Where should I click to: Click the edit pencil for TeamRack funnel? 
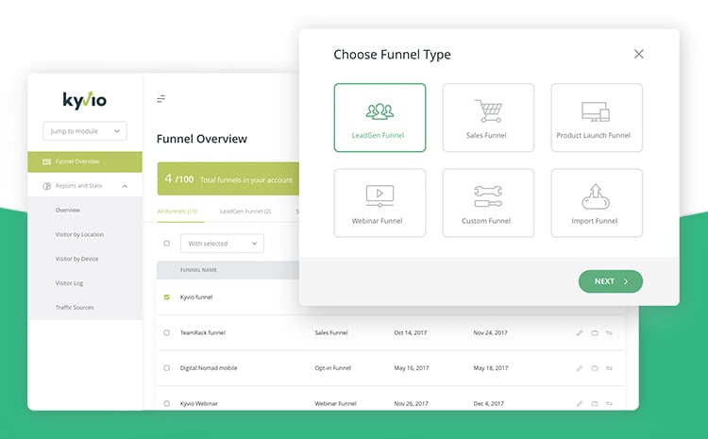pyautogui.click(x=580, y=332)
